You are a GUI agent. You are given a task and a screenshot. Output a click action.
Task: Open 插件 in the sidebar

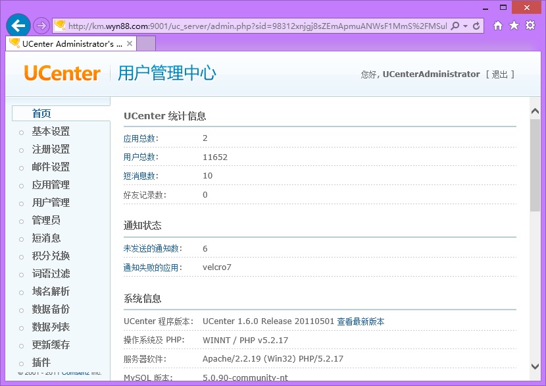41,363
